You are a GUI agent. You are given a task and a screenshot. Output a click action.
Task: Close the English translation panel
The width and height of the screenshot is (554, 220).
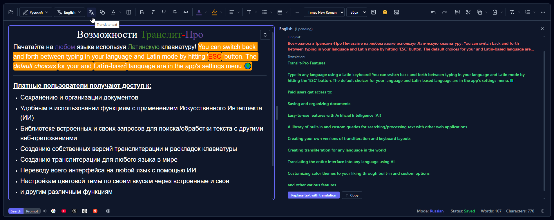(x=542, y=29)
